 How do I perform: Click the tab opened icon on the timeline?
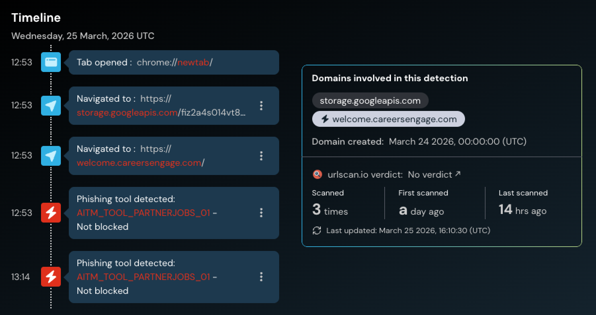coord(50,62)
